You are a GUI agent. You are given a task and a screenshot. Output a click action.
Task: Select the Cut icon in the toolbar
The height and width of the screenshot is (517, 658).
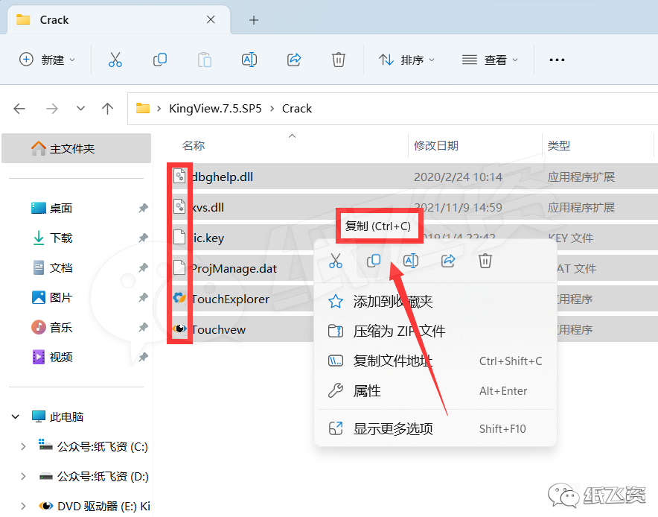click(115, 60)
